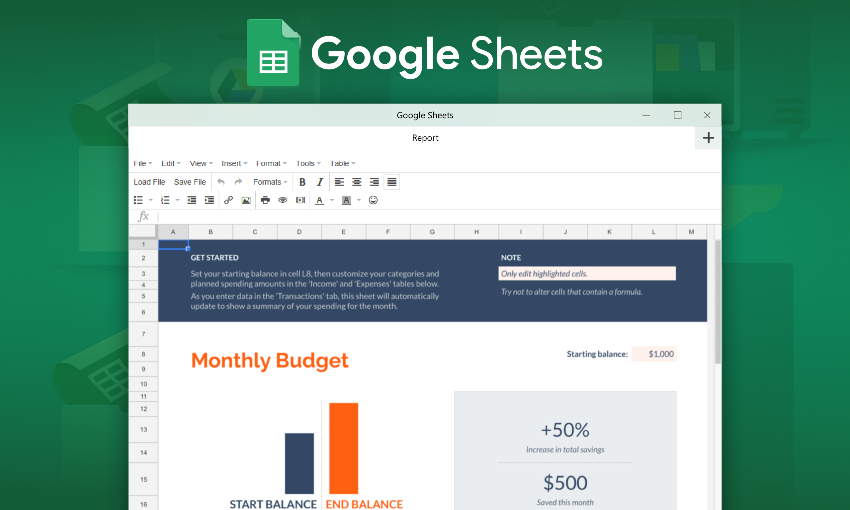This screenshot has width=850, height=510.
Task: Increase indent icon
Action: click(209, 200)
